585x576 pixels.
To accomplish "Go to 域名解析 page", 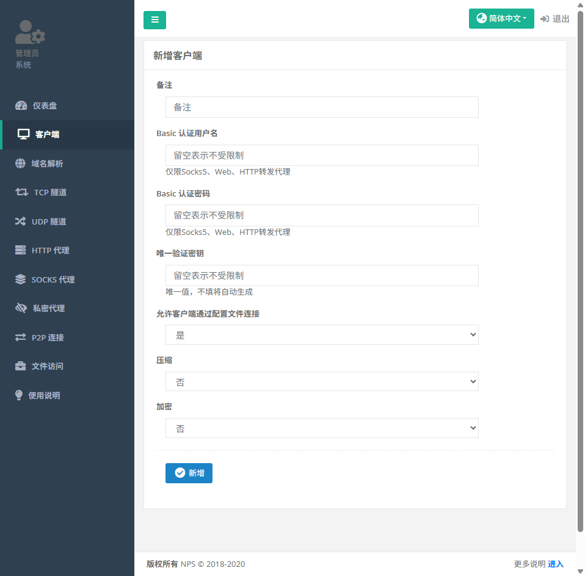I will [67, 164].
